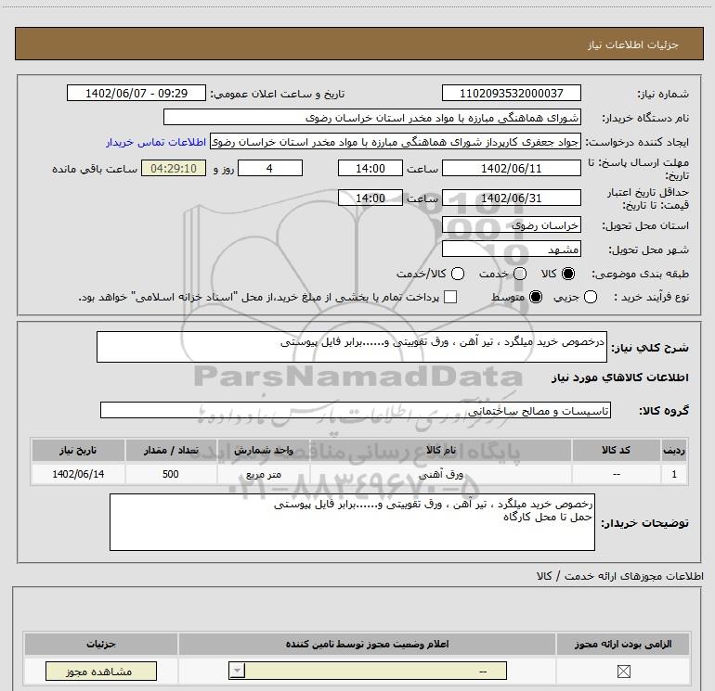715x691 pixels.
Task: Click the الزامی بودن ارائه مجوز column header
Action: click(623, 644)
